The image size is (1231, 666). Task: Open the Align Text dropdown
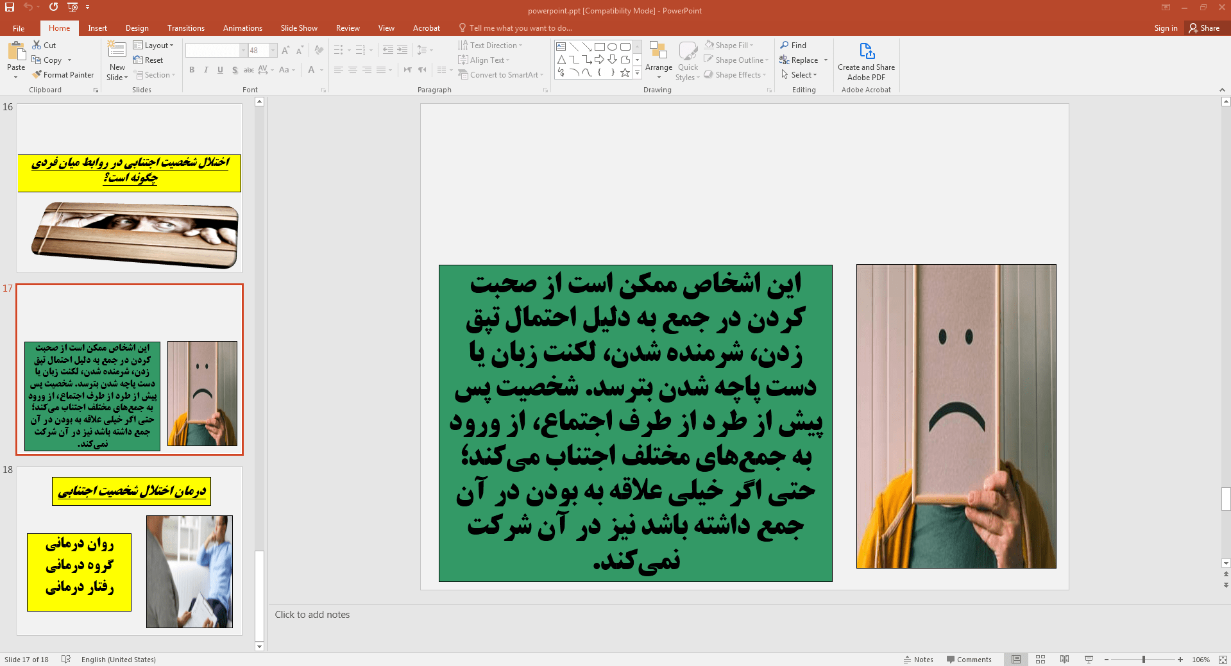(x=484, y=60)
